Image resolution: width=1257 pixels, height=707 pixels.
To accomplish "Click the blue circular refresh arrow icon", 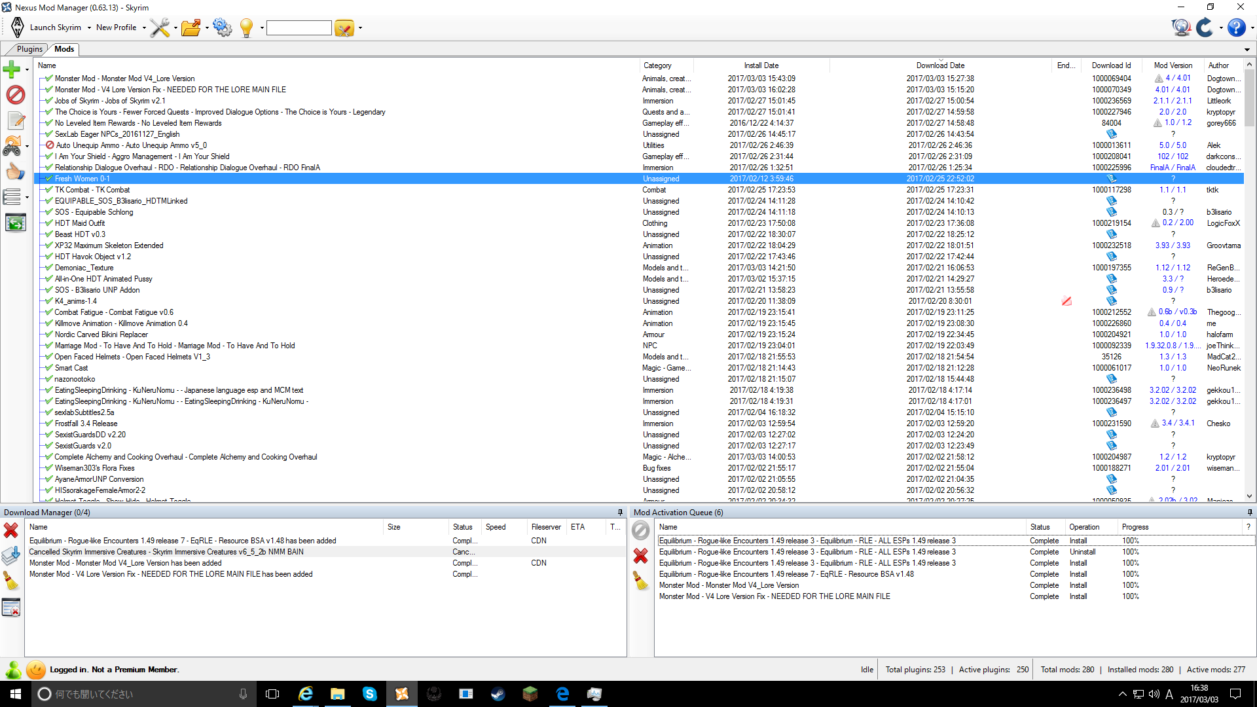I will [1205, 27].
